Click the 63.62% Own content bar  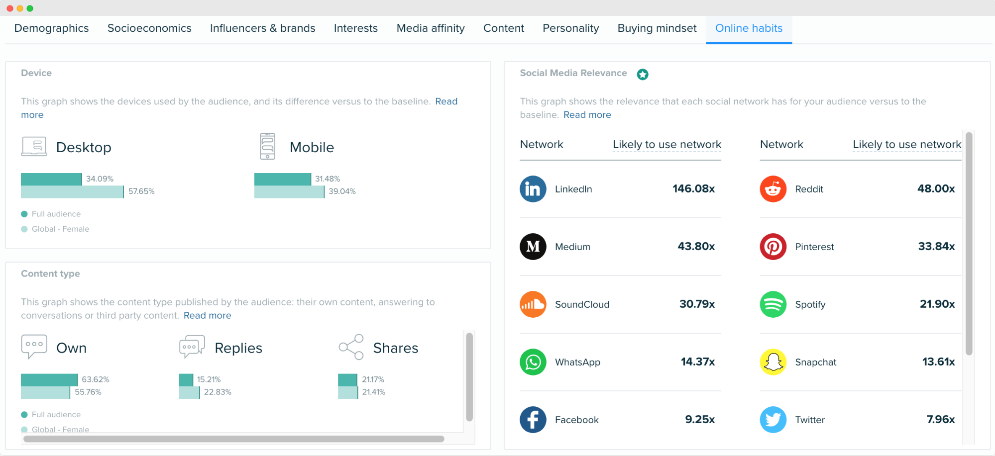click(49, 380)
